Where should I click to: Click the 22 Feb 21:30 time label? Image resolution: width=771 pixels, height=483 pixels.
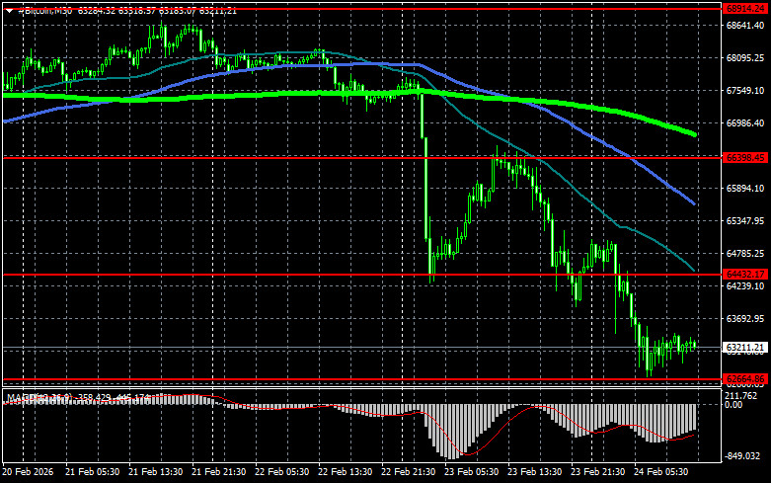tap(408, 472)
